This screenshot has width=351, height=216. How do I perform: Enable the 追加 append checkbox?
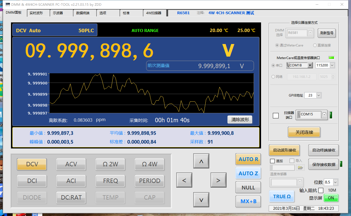pos(272,161)
